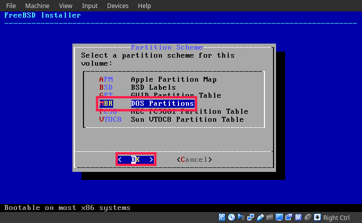Open the View menu
Image resolution: width=362 pixels, height=223 pixels.
(65, 6)
